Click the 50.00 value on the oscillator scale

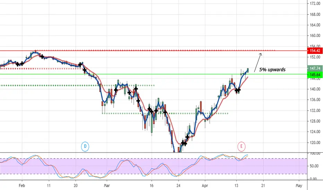click(x=315, y=166)
